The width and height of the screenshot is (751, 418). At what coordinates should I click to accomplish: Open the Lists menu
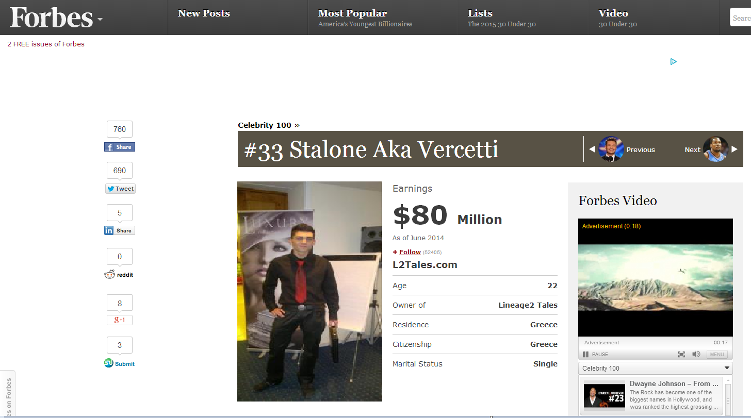click(x=480, y=13)
